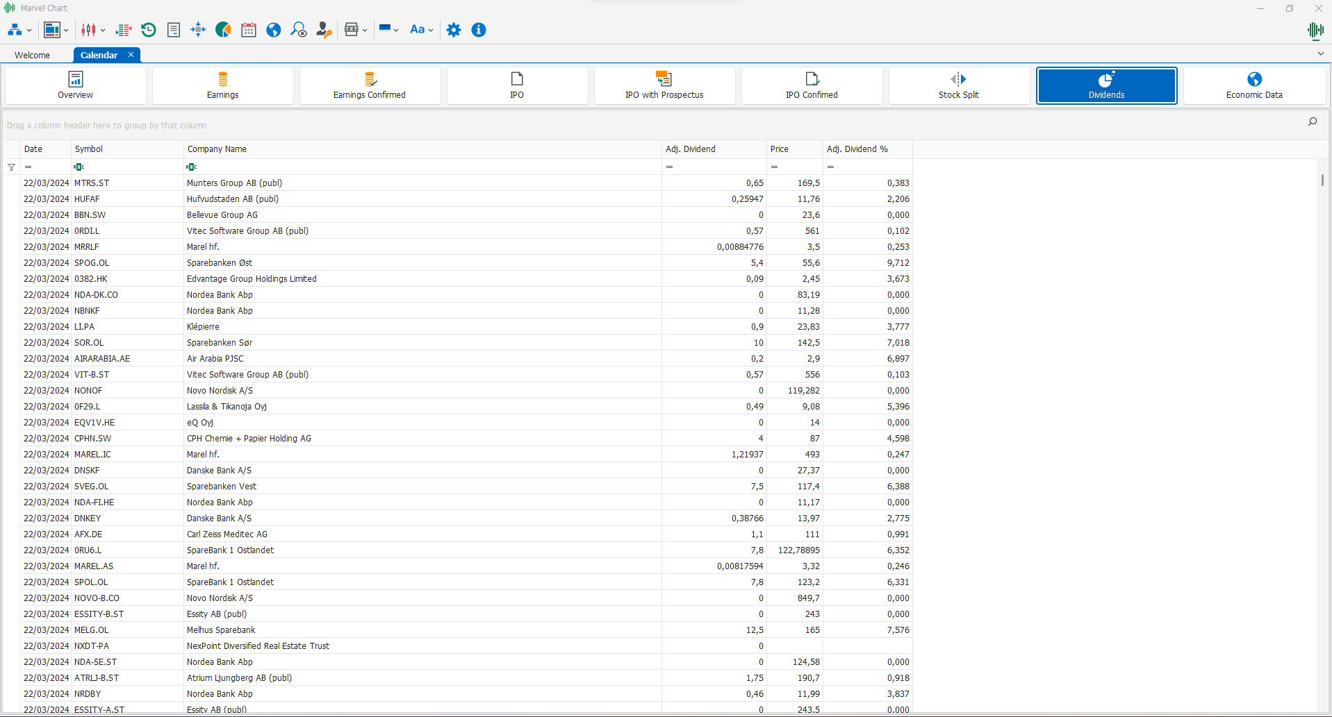The width and height of the screenshot is (1332, 717).
Task: Click the Company Name filter row cell
Action: [422, 167]
